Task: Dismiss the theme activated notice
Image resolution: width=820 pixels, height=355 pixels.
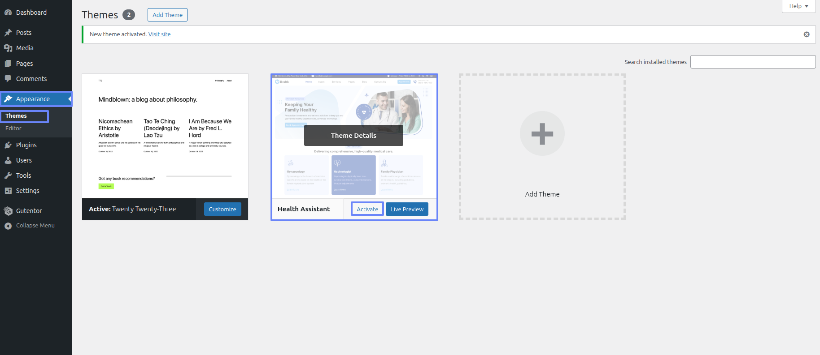Action: click(x=806, y=34)
